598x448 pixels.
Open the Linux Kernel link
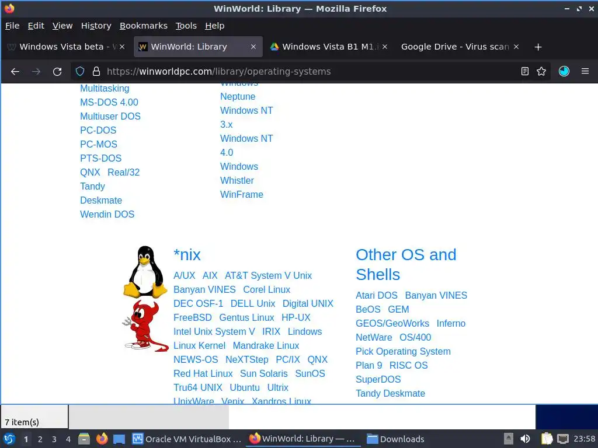200,345
